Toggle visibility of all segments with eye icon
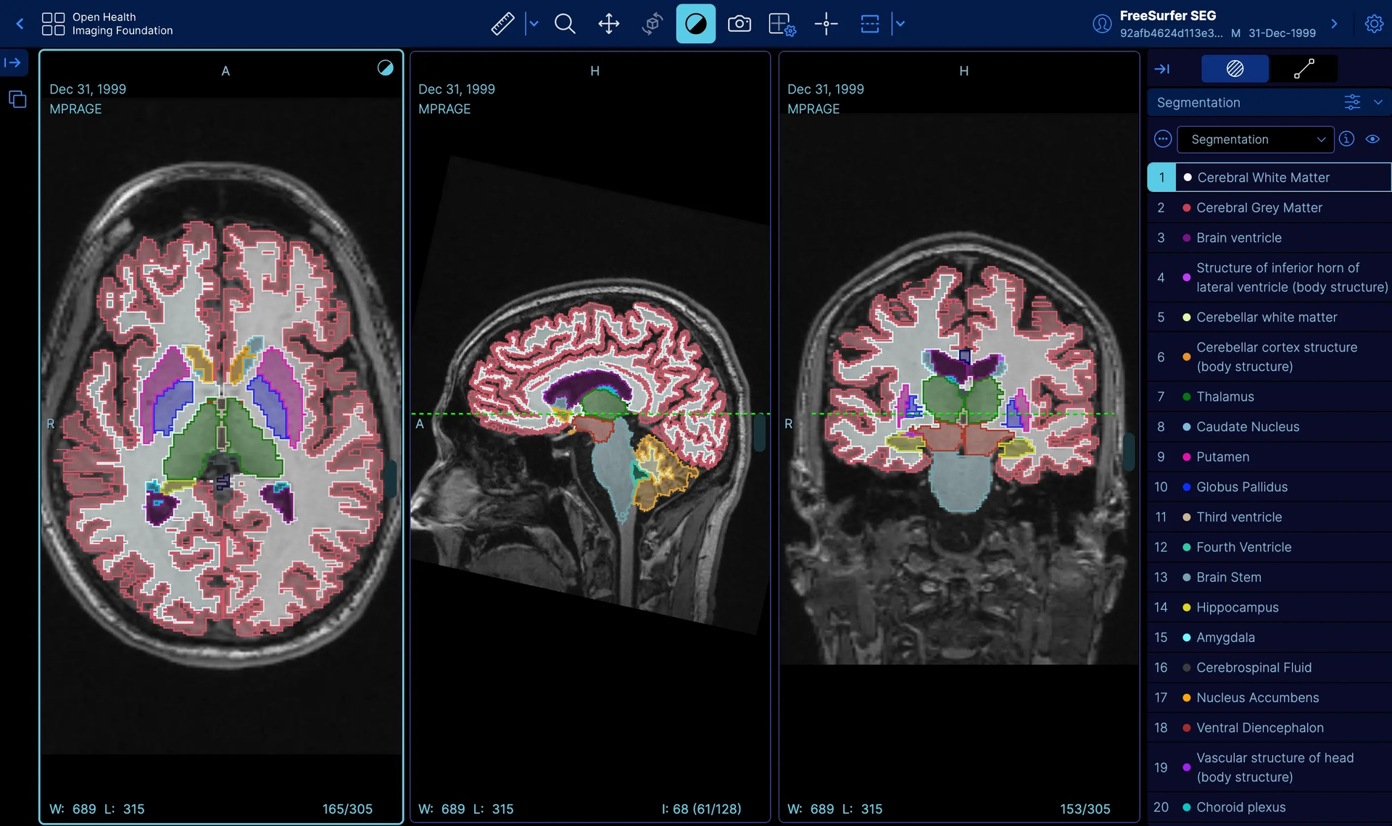This screenshot has width=1392, height=826. pyautogui.click(x=1373, y=139)
